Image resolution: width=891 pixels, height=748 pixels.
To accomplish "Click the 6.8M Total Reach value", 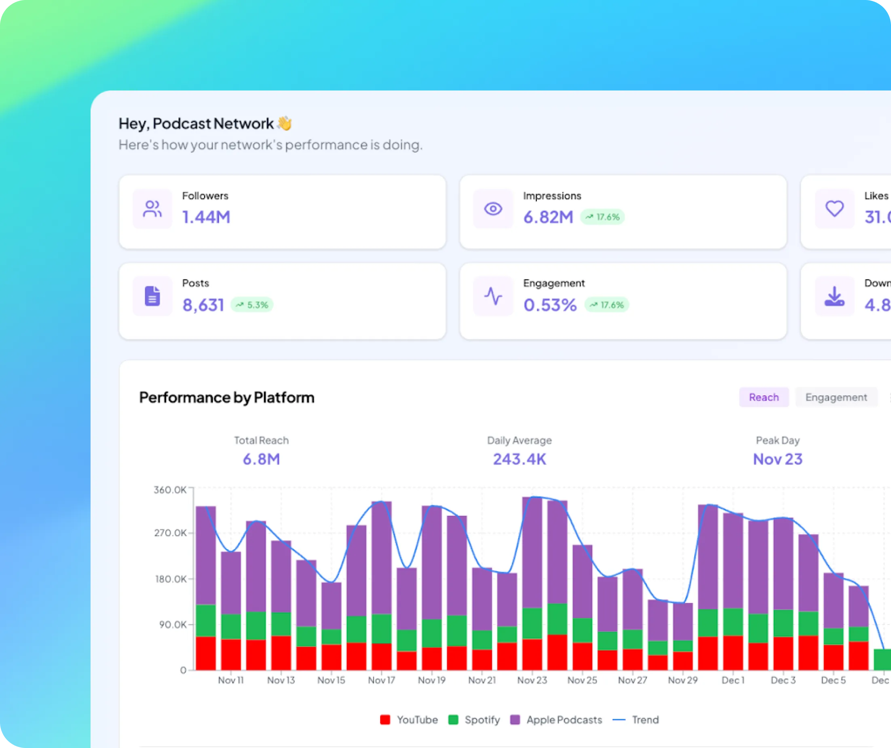I will [261, 459].
